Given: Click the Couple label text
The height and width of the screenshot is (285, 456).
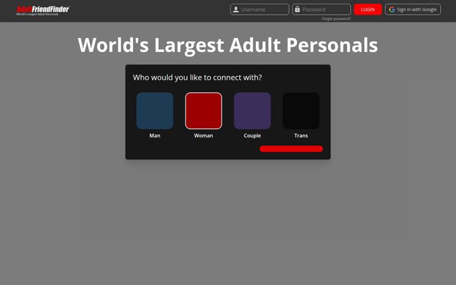Looking at the screenshot, I should (x=253, y=136).
